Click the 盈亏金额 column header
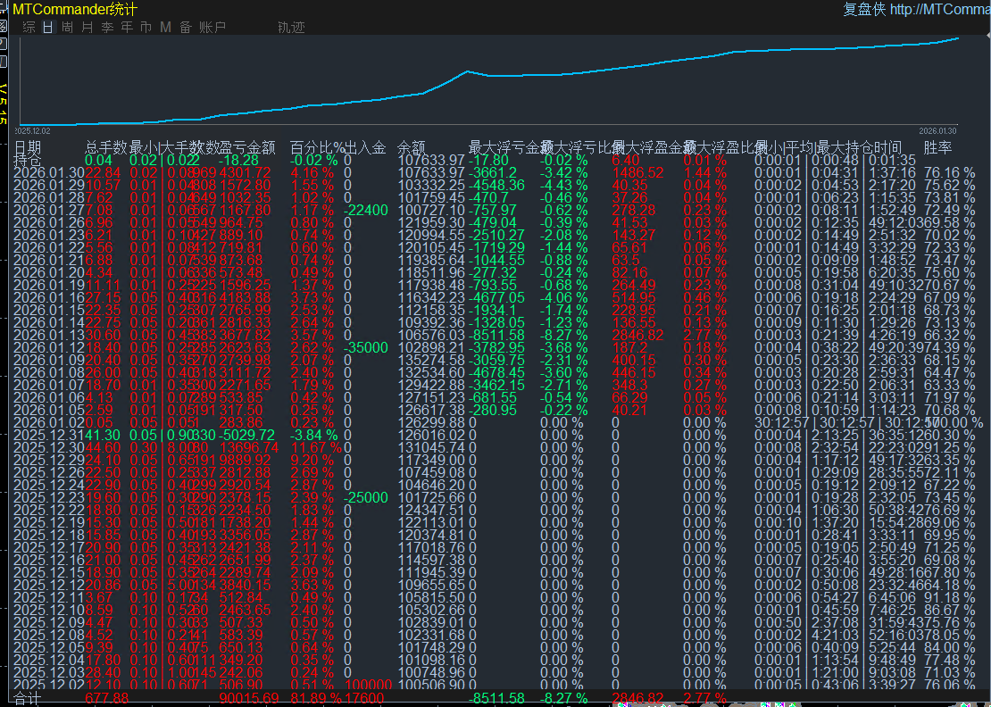This screenshot has height=707, width=991. coord(247,147)
